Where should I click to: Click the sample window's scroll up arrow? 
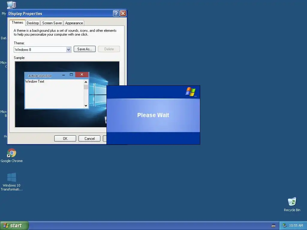[86, 82]
